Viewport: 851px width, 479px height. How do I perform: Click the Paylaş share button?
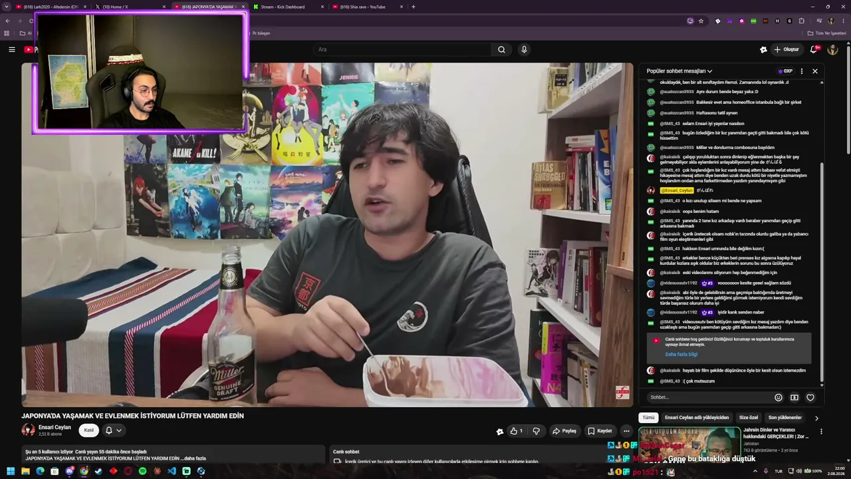point(564,431)
